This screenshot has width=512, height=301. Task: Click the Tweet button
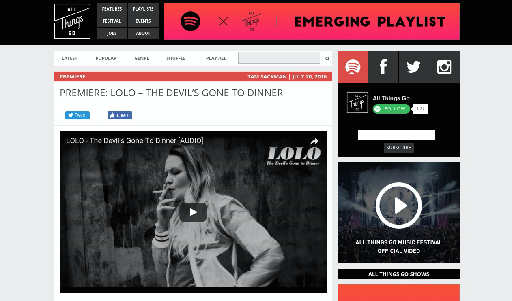coord(77,115)
